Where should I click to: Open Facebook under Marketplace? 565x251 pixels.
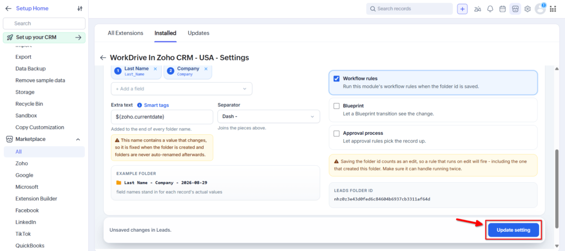tap(28, 210)
